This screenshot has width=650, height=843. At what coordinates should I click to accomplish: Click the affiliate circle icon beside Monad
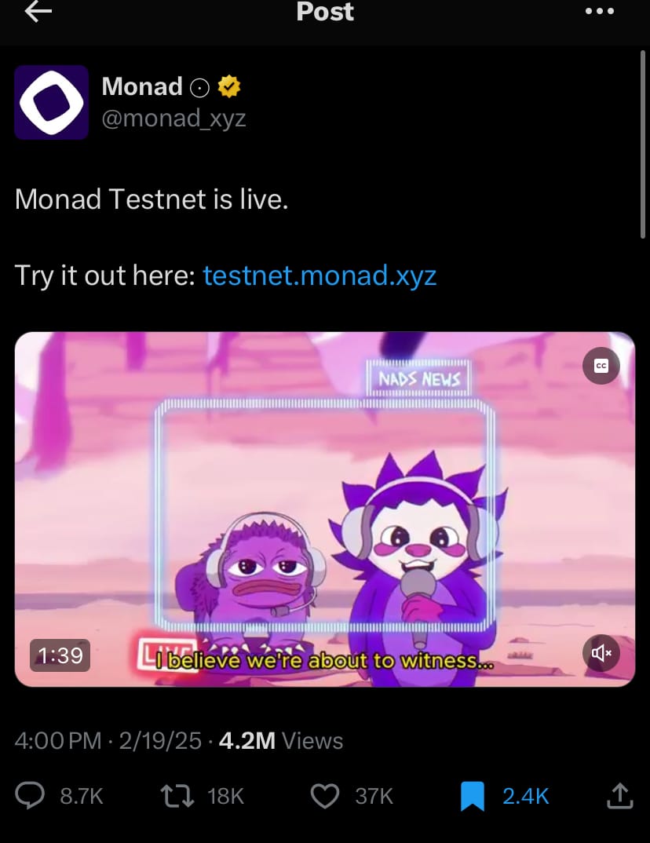pos(200,88)
